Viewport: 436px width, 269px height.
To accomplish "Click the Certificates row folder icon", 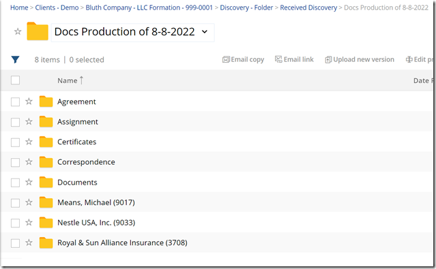I will click(46, 142).
